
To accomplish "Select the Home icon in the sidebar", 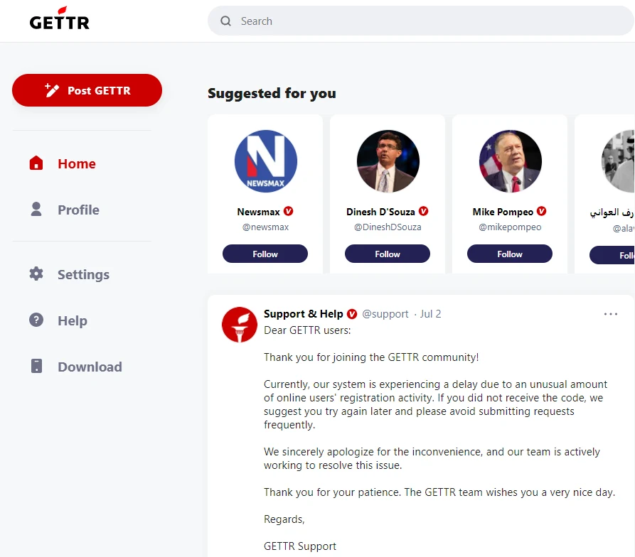I will tap(36, 163).
